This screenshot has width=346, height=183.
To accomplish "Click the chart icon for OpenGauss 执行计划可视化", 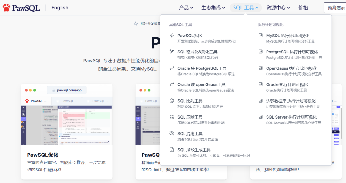I will tap(260, 68).
